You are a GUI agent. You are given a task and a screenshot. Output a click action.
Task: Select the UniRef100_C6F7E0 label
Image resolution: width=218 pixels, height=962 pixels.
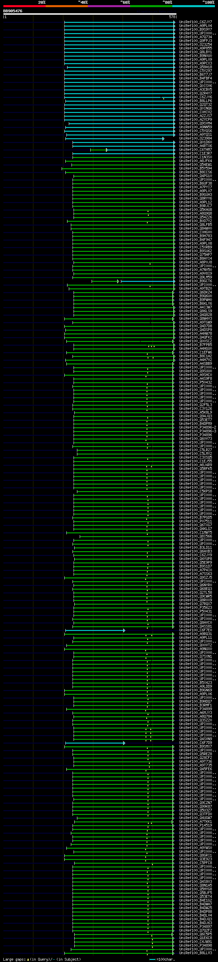point(196,630)
